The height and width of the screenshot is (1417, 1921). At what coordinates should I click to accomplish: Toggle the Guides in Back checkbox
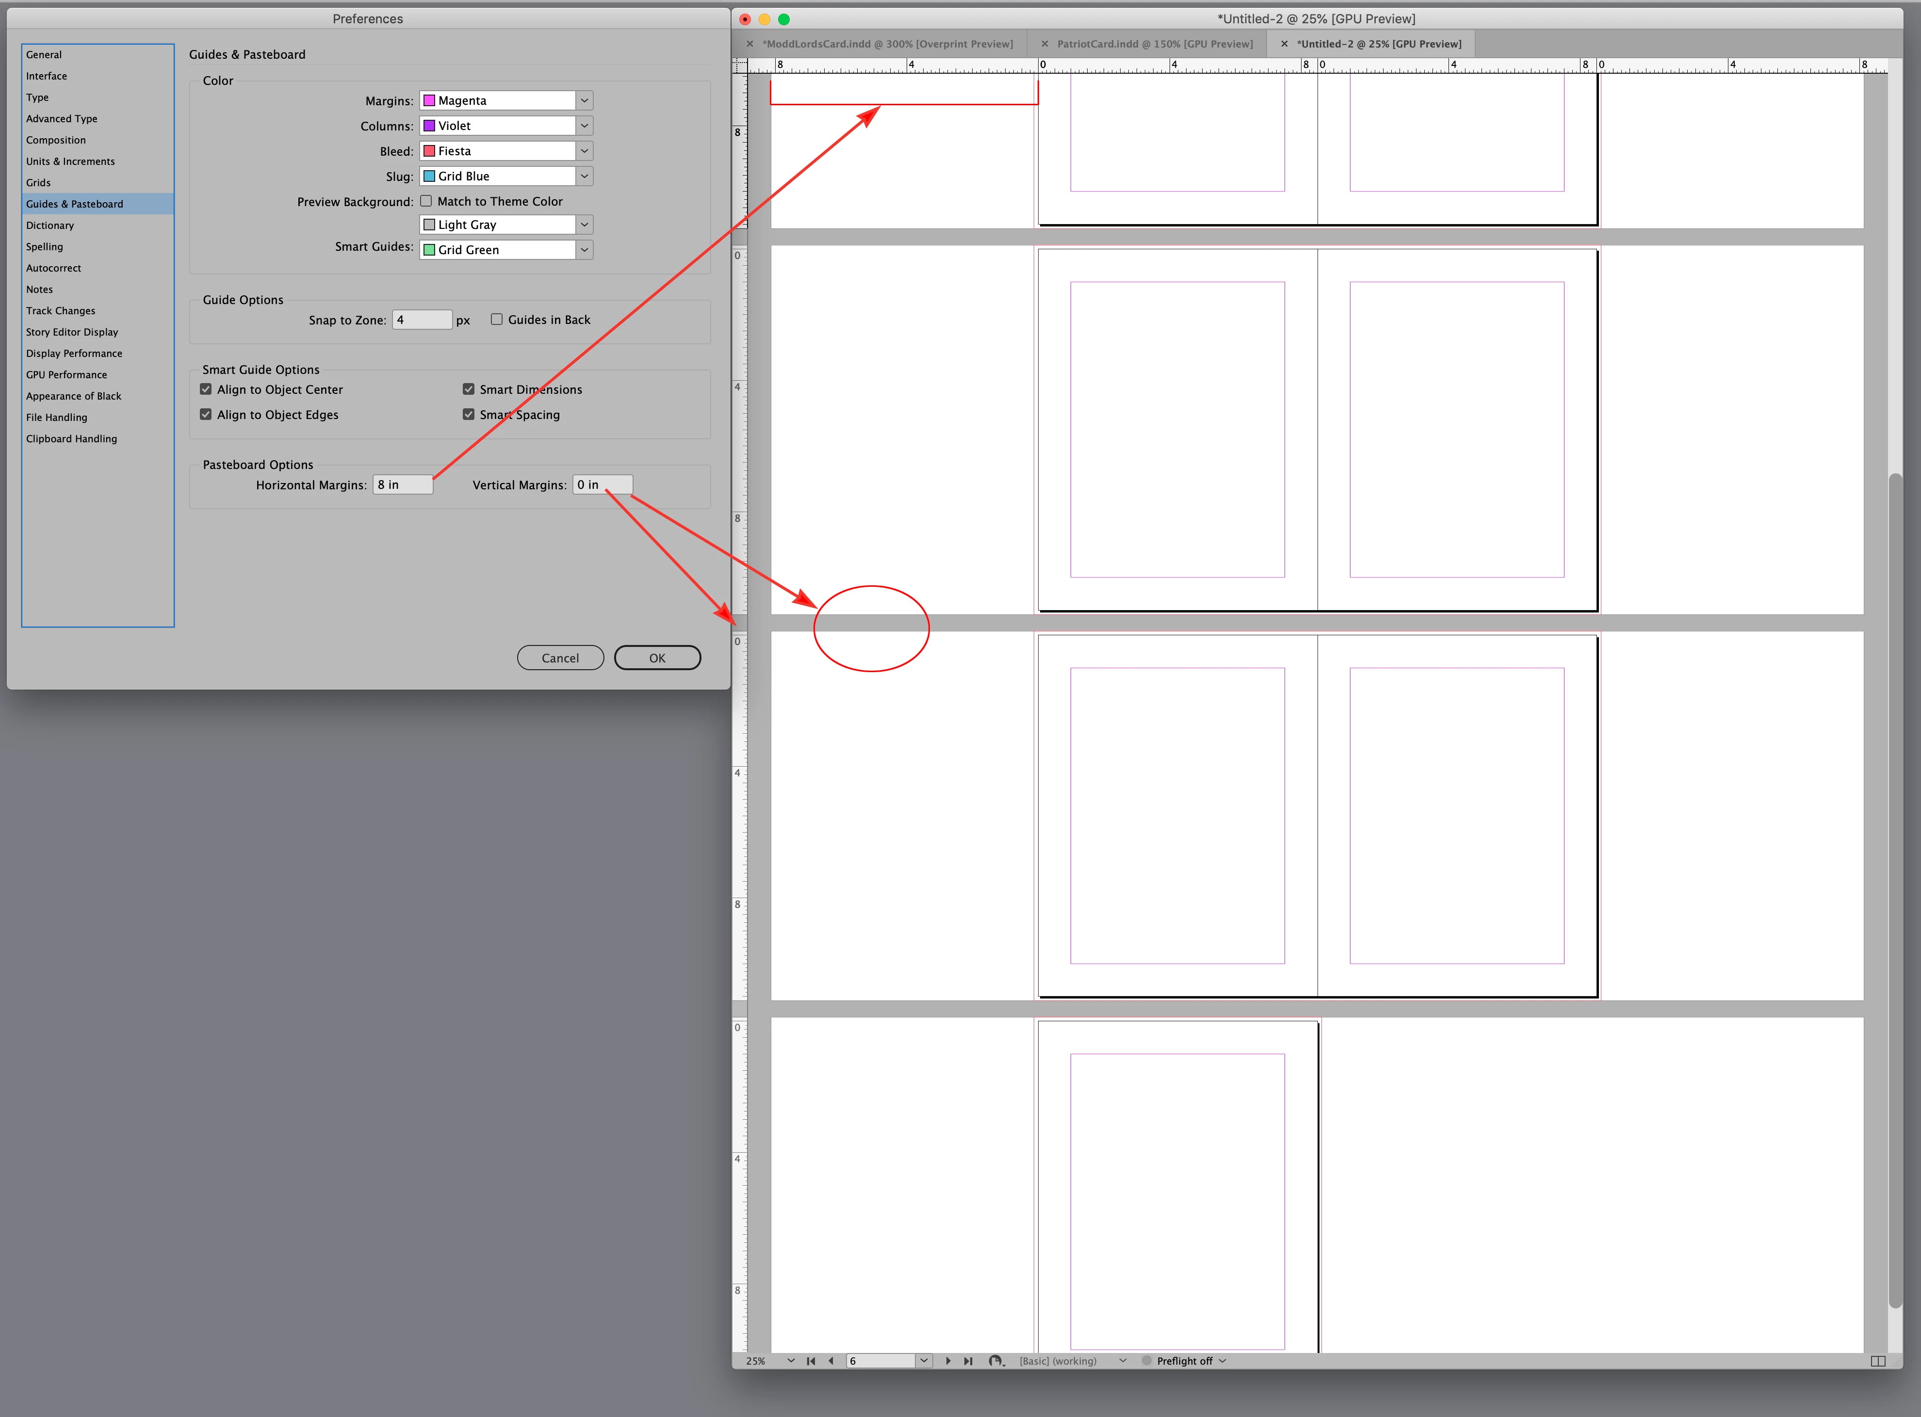[x=497, y=320]
